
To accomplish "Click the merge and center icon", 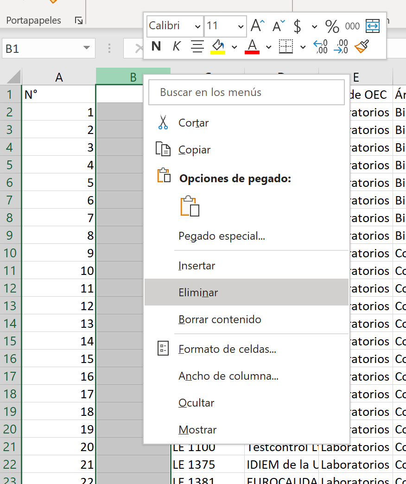I will pyautogui.click(x=372, y=26).
